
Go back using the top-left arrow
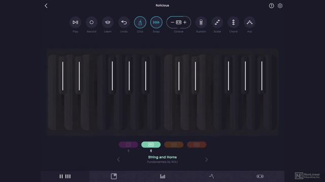(46, 6)
